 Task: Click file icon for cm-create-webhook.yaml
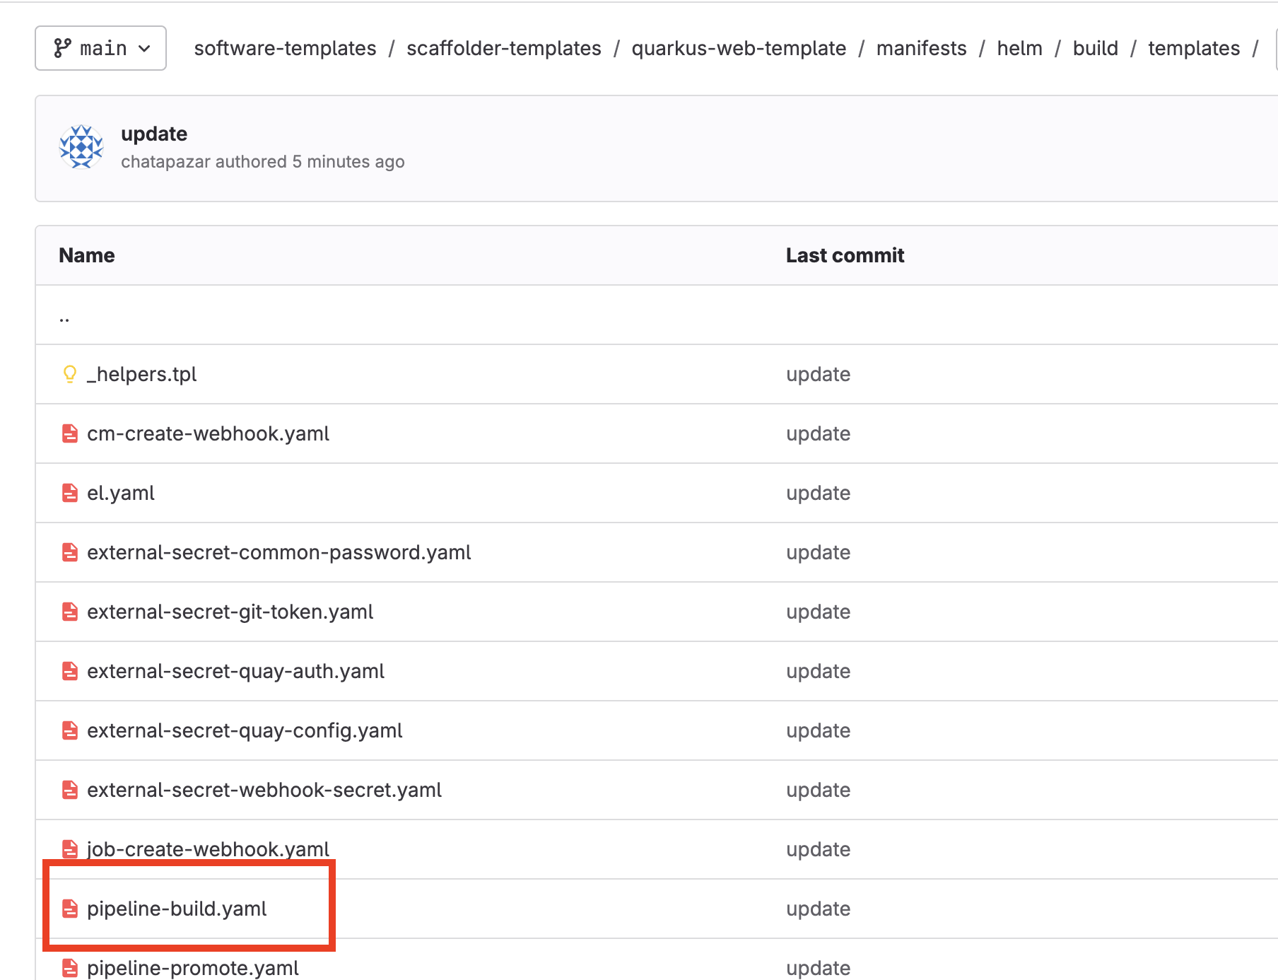pyautogui.click(x=69, y=433)
